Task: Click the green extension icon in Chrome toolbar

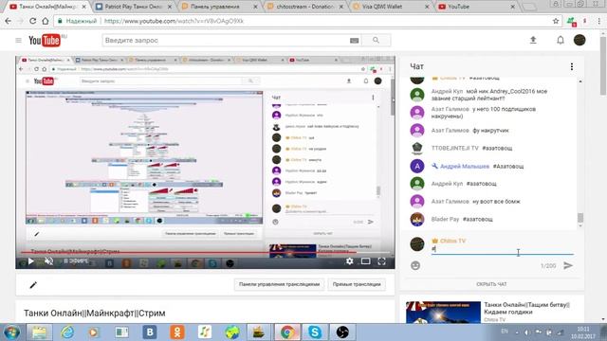Action: pos(571,22)
